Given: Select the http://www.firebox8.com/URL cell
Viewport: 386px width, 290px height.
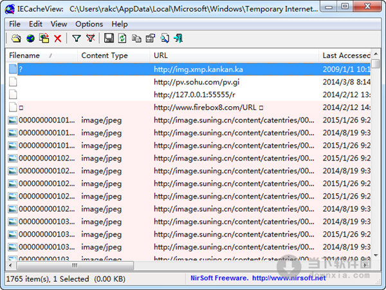Looking at the screenshot, I should (208, 108).
